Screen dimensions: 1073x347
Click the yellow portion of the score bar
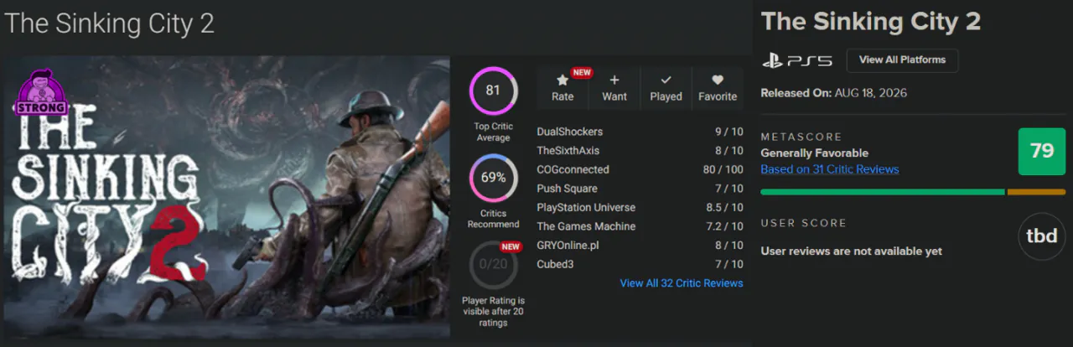[1036, 192]
